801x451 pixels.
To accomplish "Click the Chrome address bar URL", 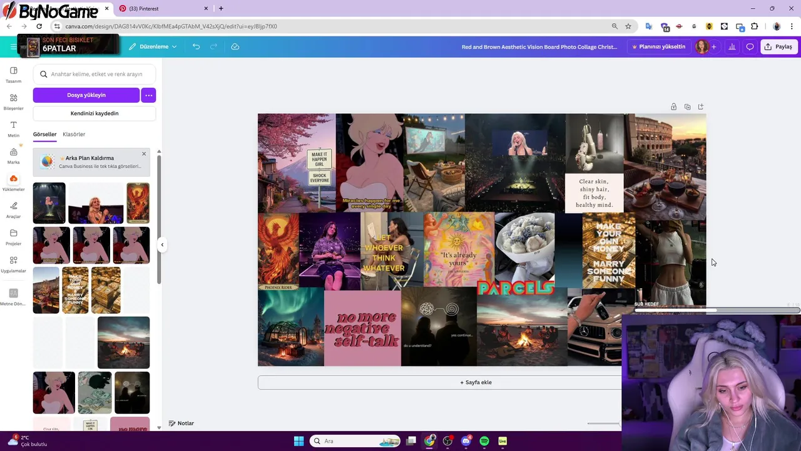I will pyautogui.click(x=171, y=26).
